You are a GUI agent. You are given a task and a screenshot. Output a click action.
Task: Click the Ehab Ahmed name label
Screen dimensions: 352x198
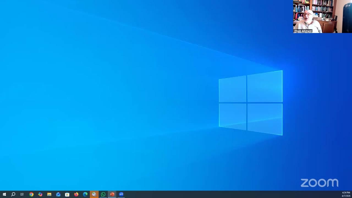(303, 31)
